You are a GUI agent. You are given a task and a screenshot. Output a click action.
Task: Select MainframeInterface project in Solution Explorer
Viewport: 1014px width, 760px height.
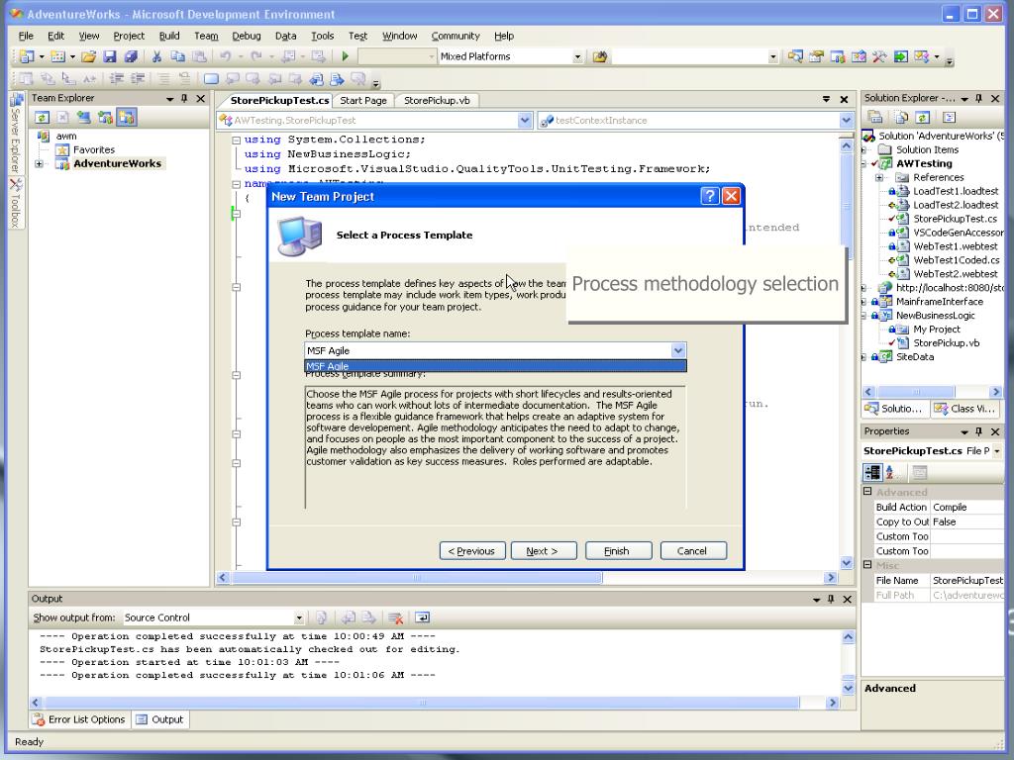pyautogui.click(x=939, y=302)
